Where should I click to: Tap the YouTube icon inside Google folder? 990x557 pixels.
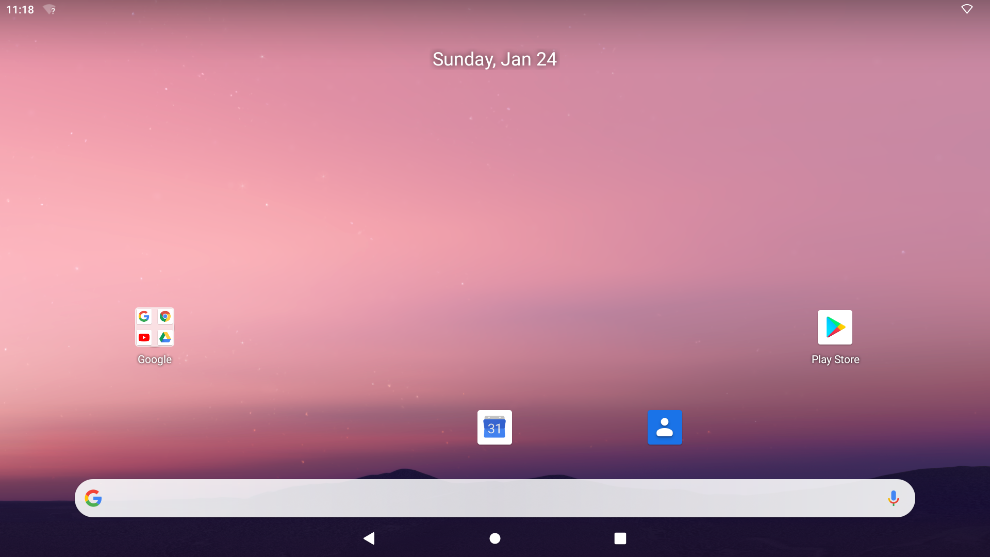coord(144,337)
